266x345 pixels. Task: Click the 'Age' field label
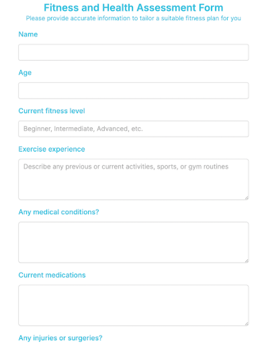coord(25,73)
